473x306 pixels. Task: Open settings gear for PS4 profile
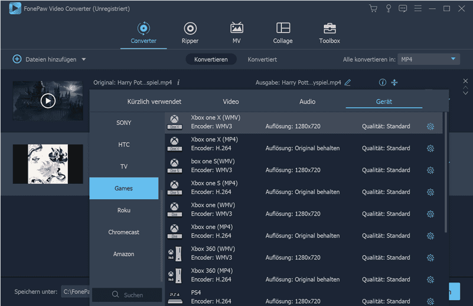(430, 301)
